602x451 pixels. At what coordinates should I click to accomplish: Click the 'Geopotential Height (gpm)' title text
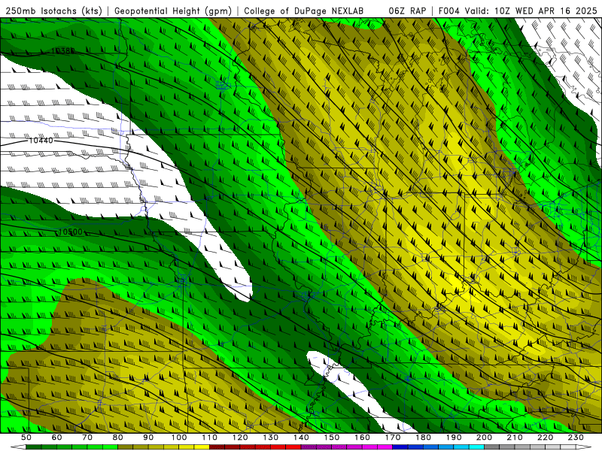point(173,11)
